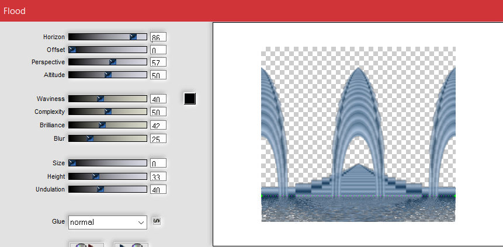
Task: Click the Brilliance label
Action: click(x=53, y=125)
